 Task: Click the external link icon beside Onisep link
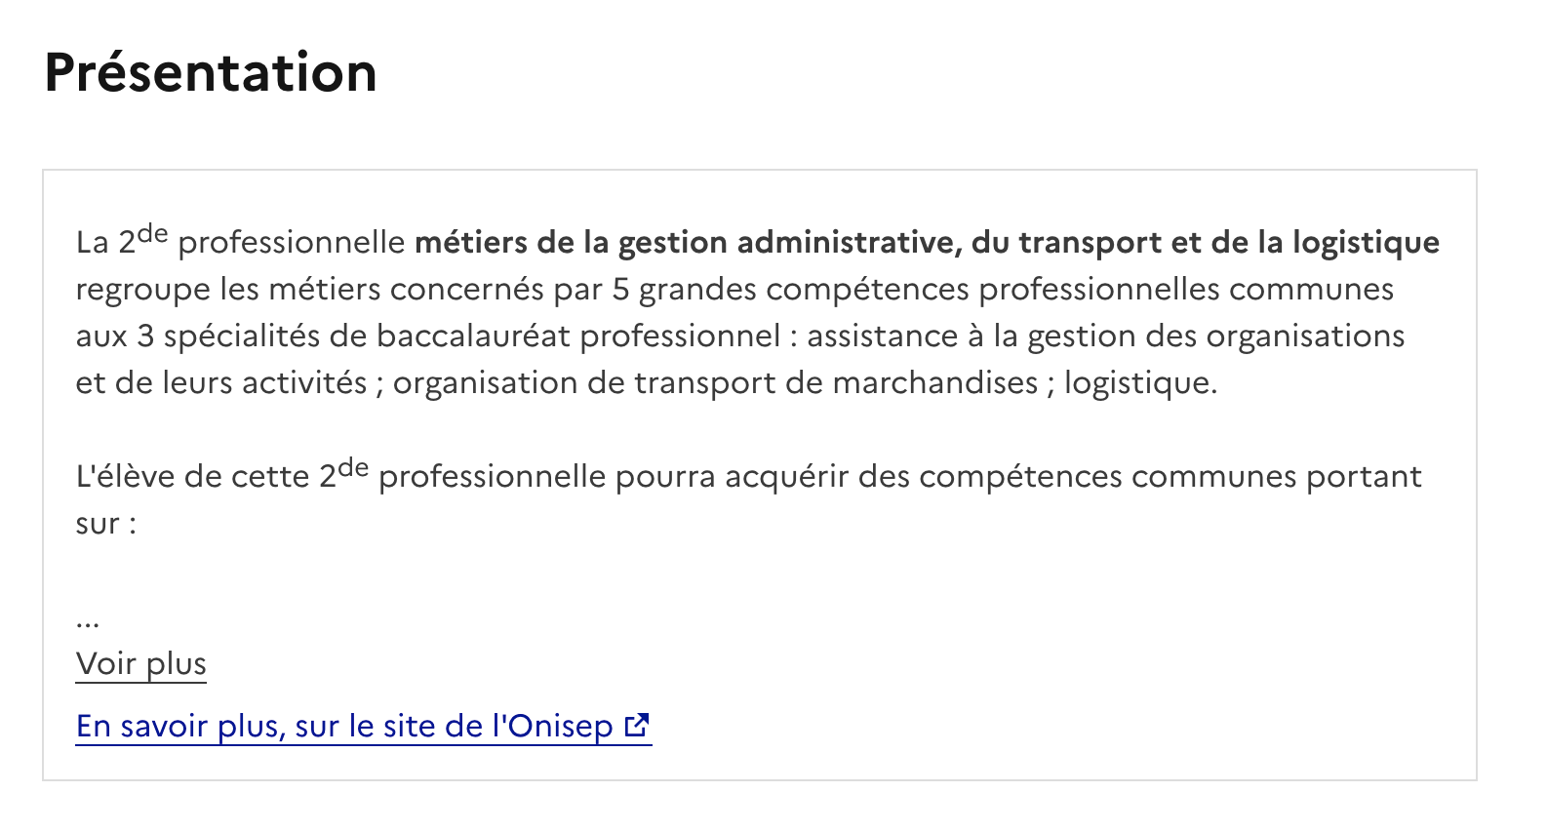click(637, 726)
